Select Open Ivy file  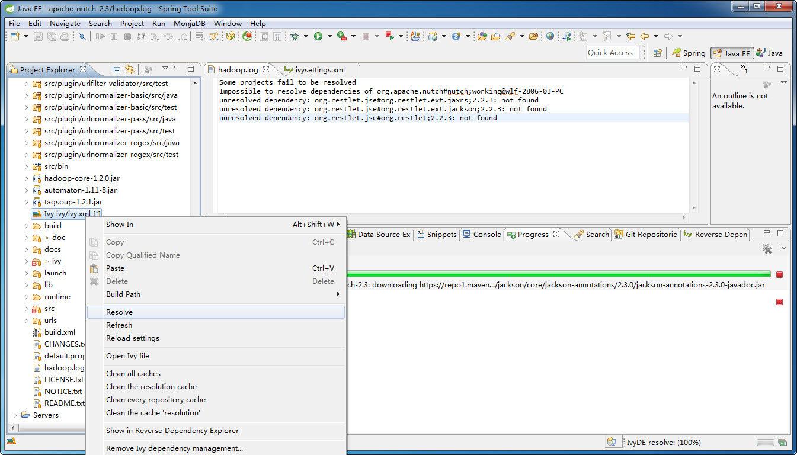click(x=216, y=356)
